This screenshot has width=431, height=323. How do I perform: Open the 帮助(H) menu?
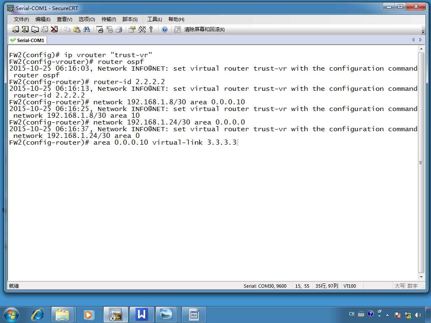point(176,19)
